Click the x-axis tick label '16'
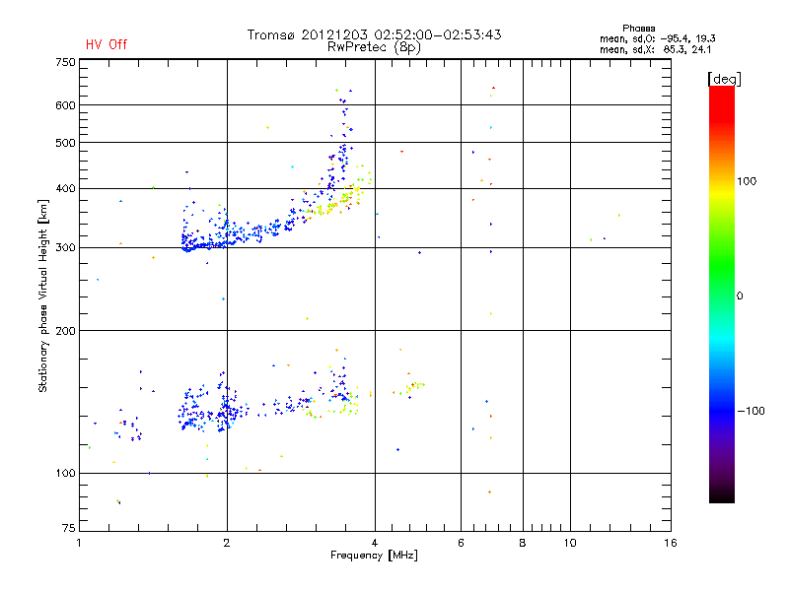This screenshot has width=789, height=591. (671, 543)
